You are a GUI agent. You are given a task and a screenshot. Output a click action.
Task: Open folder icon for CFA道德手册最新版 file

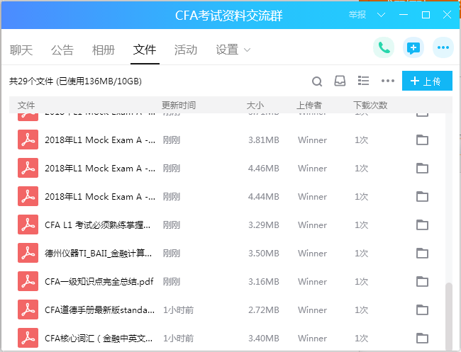[x=422, y=310]
